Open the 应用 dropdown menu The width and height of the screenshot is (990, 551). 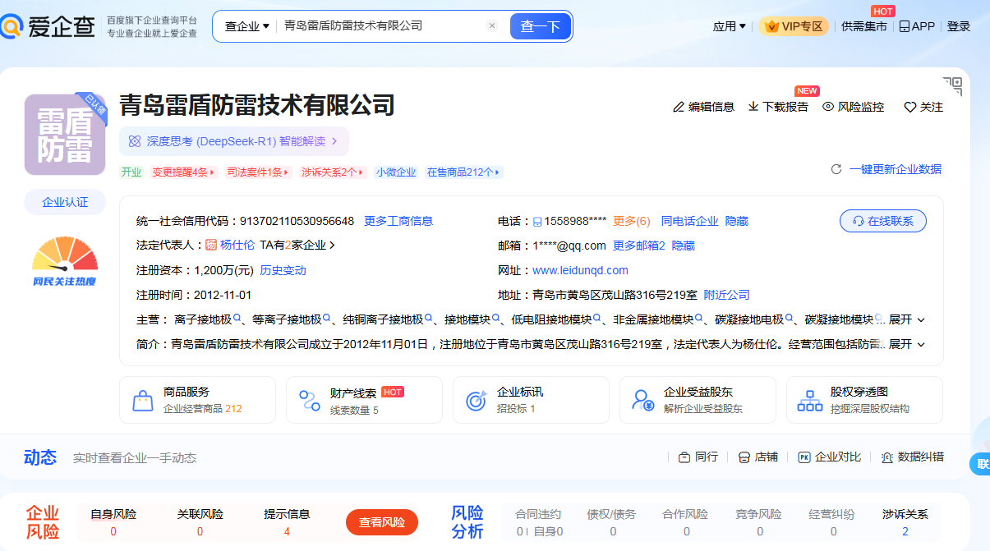coord(730,26)
